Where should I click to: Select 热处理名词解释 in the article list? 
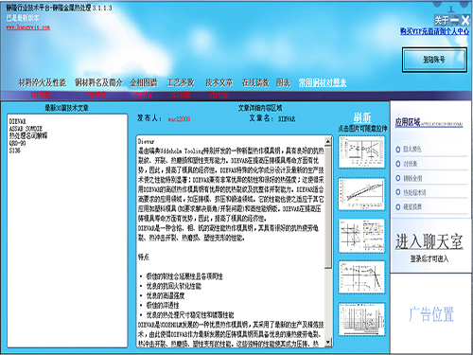point(28,136)
